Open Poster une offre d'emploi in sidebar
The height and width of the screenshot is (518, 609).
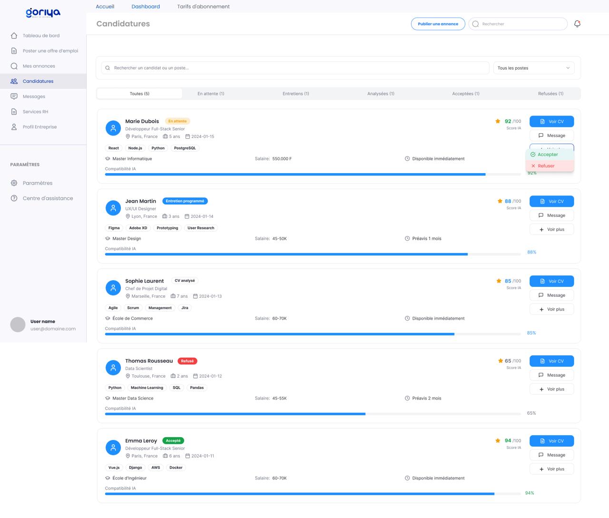point(43,51)
